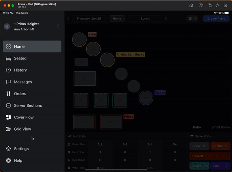Click the Create Party button
Viewport: 232px width, 172px height.
tap(216, 18)
